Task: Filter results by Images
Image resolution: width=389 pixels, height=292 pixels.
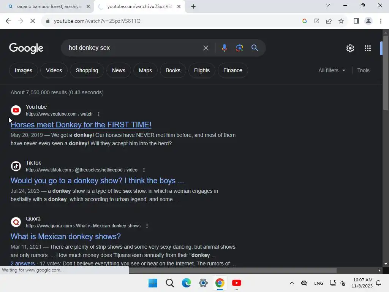Action: (23, 70)
